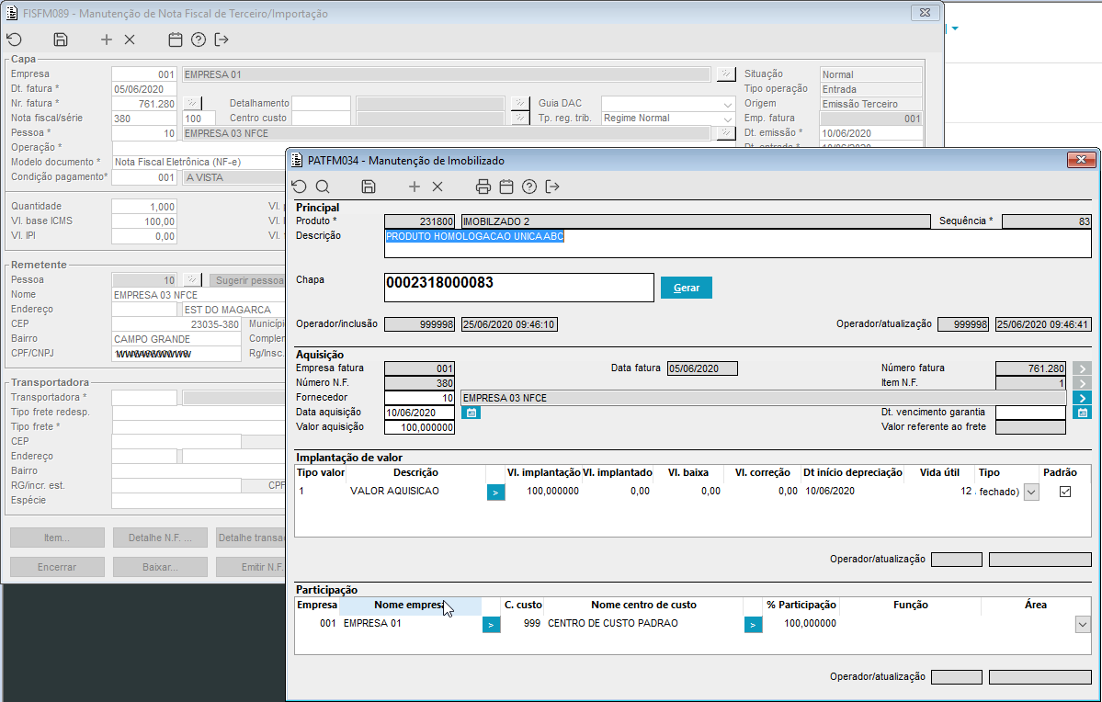Toggle the Padrão checkbox for VALOR AQUISICAO
Screen dimensions: 1102x702
[1065, 492]
